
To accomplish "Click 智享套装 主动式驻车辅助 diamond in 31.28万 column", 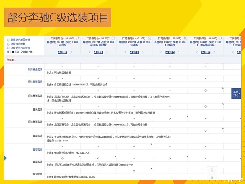I will point(205,131).
